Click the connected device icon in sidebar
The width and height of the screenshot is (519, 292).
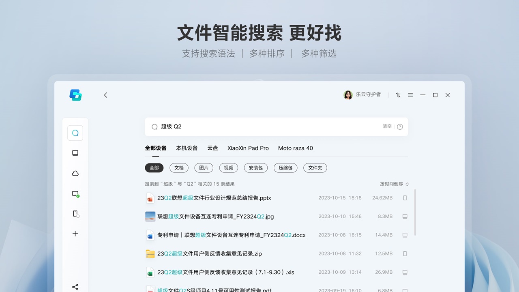[x=75, y=193]
